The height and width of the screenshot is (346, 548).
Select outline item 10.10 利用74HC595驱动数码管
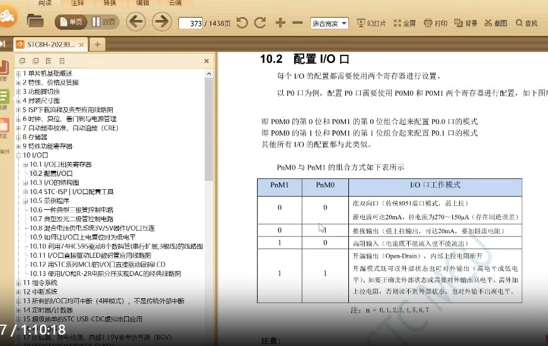(116, 246)
